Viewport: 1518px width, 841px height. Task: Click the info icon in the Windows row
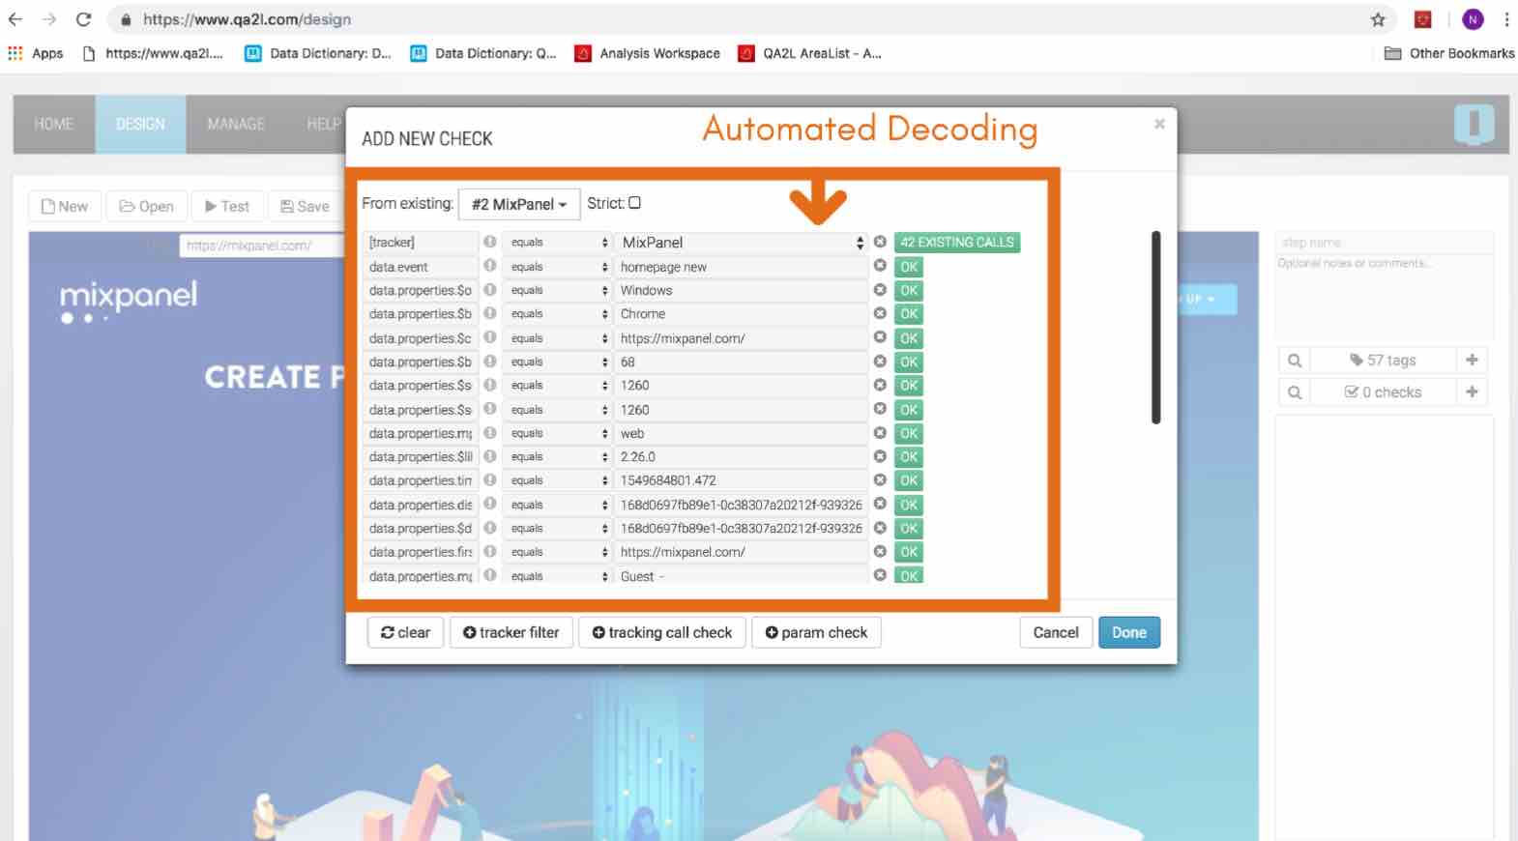pyautogui.click(x=490, y=289)
